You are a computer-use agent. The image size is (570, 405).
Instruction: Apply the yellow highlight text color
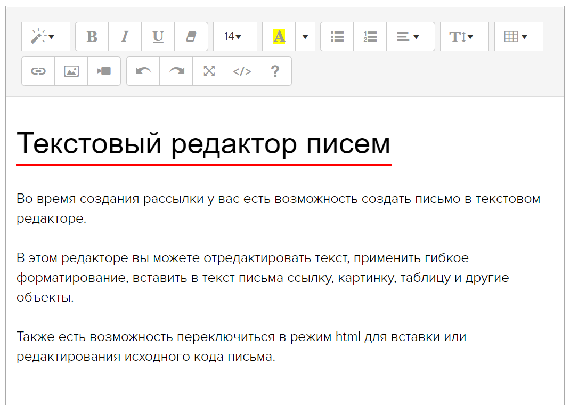pos(279,37)
